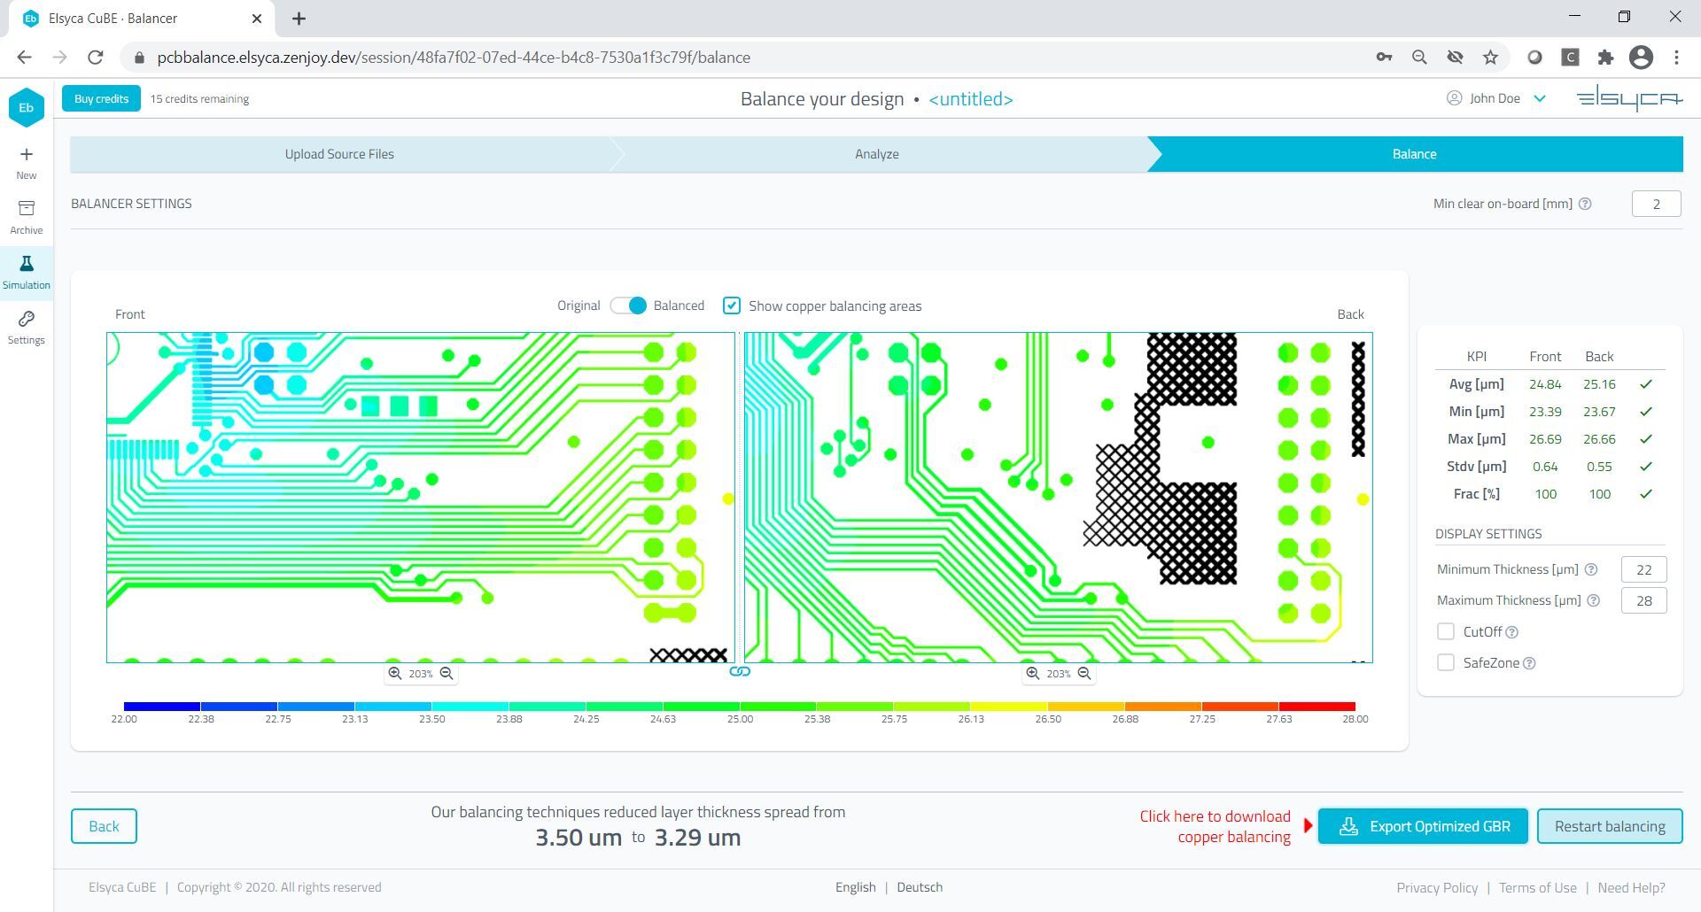The width and height of the screenshot is (1701, 912).
Task: Click the Front Avg value 24.84
Action: click(x=1545, y=384)
